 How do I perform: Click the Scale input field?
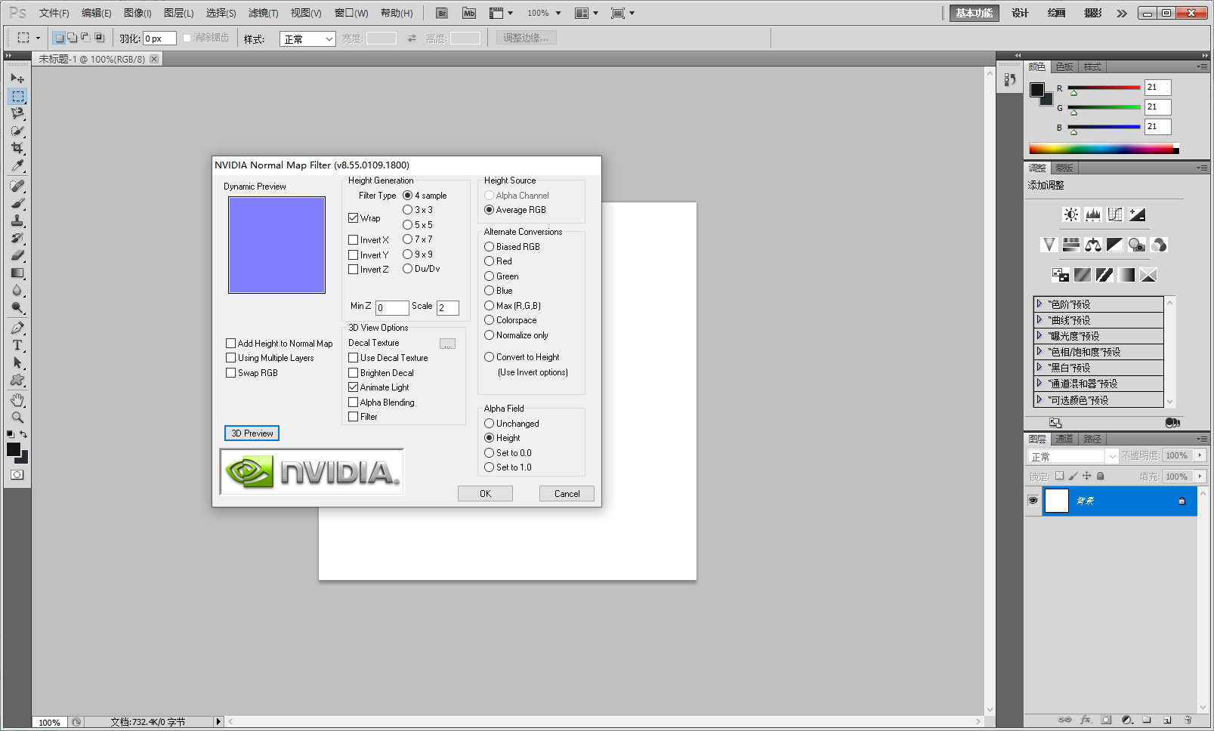coord(447,307)
